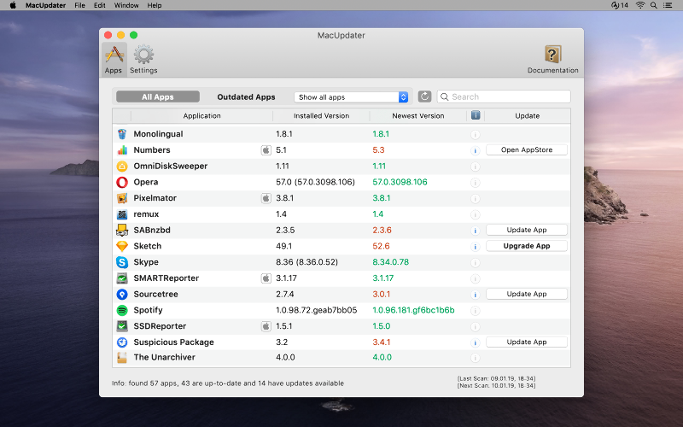Image resolution: width=683 pixels, height=427 pixels.
Task: Expand the 'Show all apps' dropdown
Action: pyautogui.click(x=352, y=97)
